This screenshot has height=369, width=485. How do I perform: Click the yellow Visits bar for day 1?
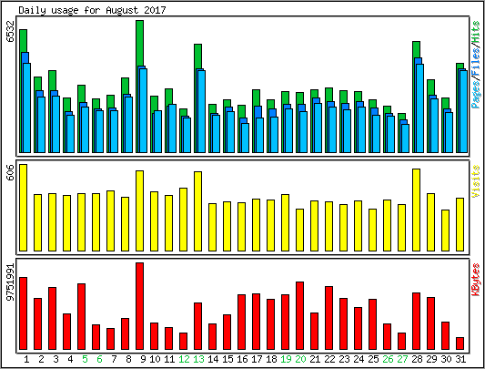coord(23,208)
